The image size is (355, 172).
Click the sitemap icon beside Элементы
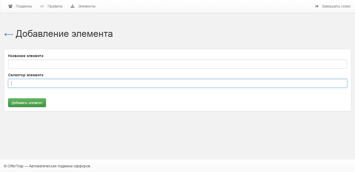(73, 6)
